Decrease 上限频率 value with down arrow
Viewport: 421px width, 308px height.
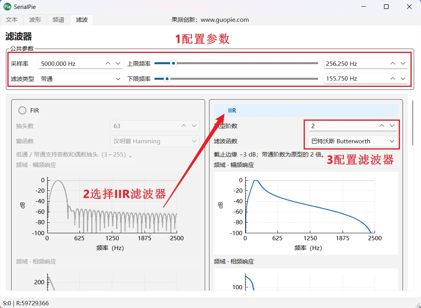403,63
